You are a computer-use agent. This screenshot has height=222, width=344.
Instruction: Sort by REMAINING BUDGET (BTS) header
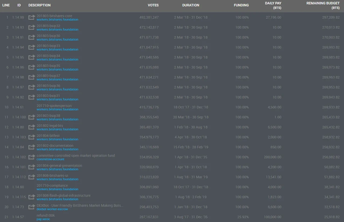pos(323,5)
